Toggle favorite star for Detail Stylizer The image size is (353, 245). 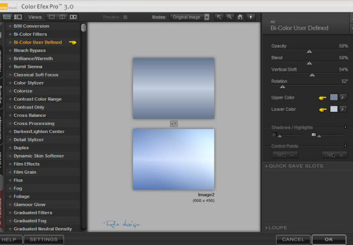(x=10, y=140)
